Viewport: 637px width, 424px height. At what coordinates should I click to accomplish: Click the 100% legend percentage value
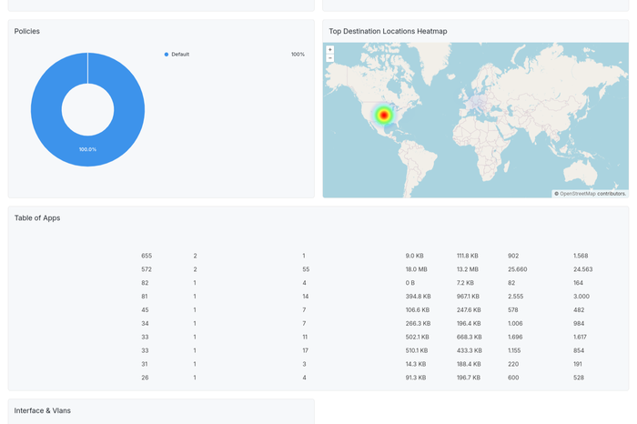[298, 55]
